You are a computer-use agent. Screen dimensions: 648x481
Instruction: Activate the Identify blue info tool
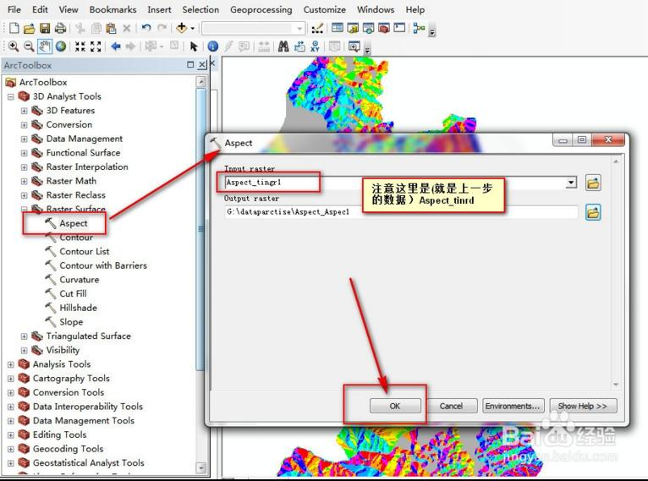pos(213,46)
